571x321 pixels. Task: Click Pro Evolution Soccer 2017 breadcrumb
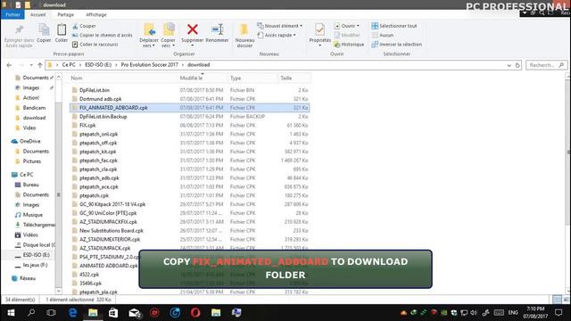pyautogui.click(x=150, y=65)
